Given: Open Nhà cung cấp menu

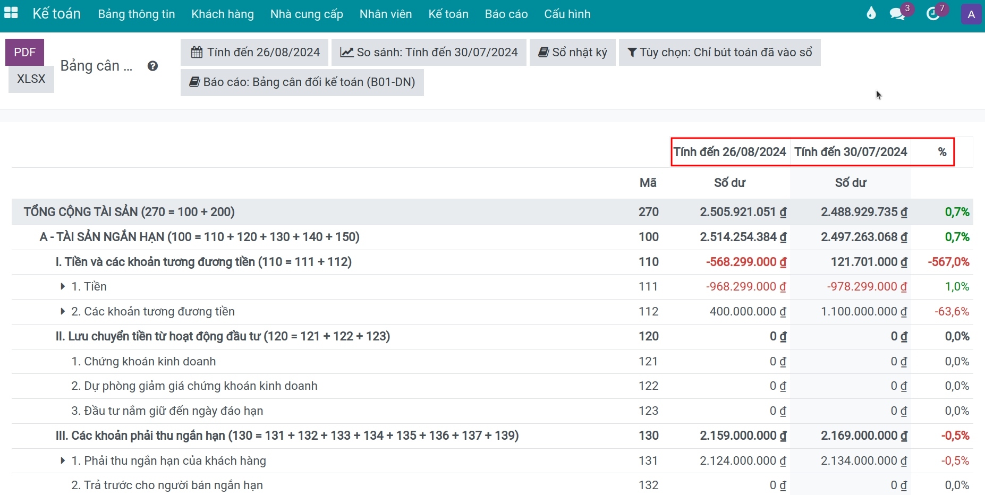Looking at the screenshot, I should click(x=307, y=14).
